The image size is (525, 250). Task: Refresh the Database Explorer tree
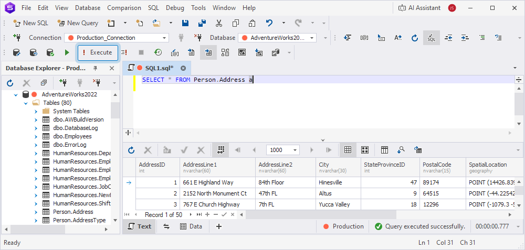pos(10,83)
